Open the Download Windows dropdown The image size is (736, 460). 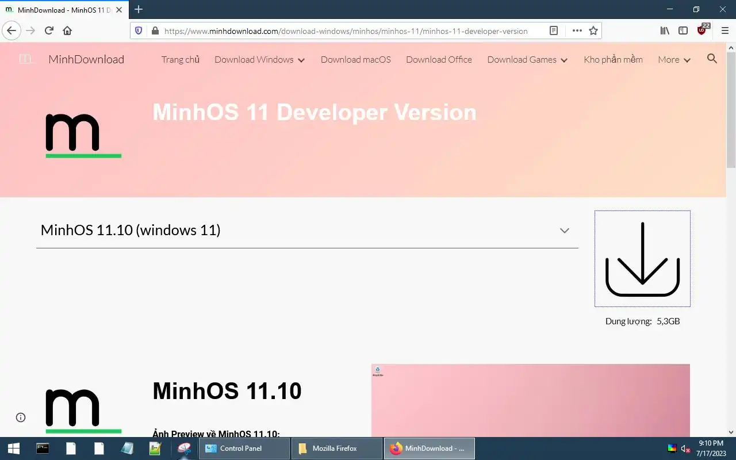259,59
